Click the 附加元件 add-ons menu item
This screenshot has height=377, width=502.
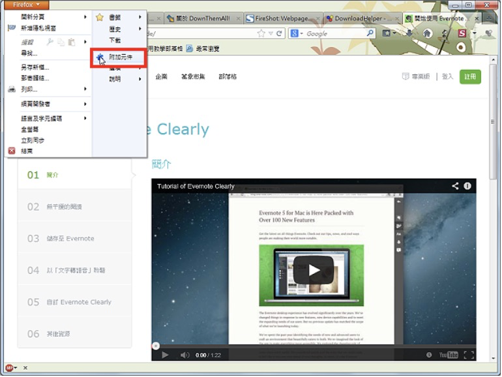click(x=119, y=57)
